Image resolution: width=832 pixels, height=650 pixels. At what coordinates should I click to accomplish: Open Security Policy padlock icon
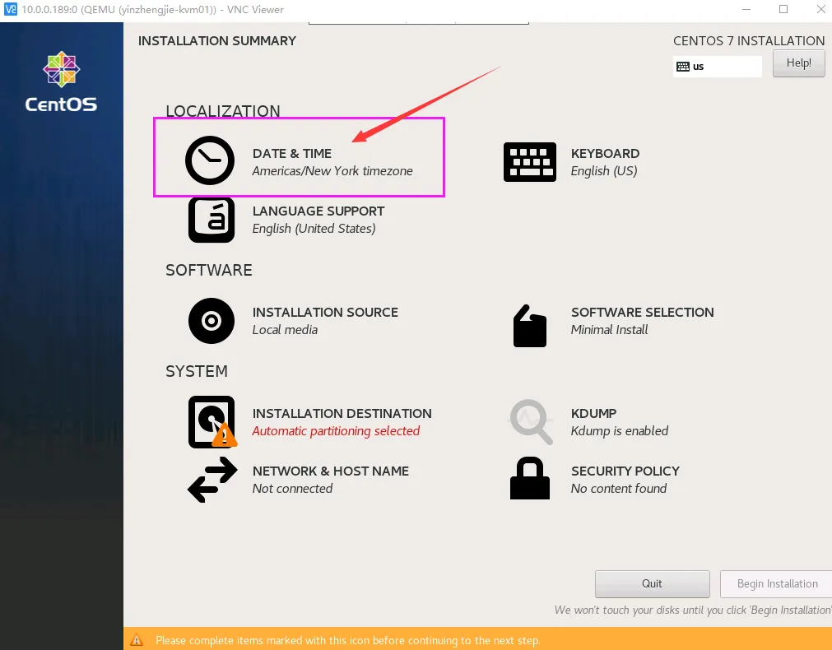[529, 478]
